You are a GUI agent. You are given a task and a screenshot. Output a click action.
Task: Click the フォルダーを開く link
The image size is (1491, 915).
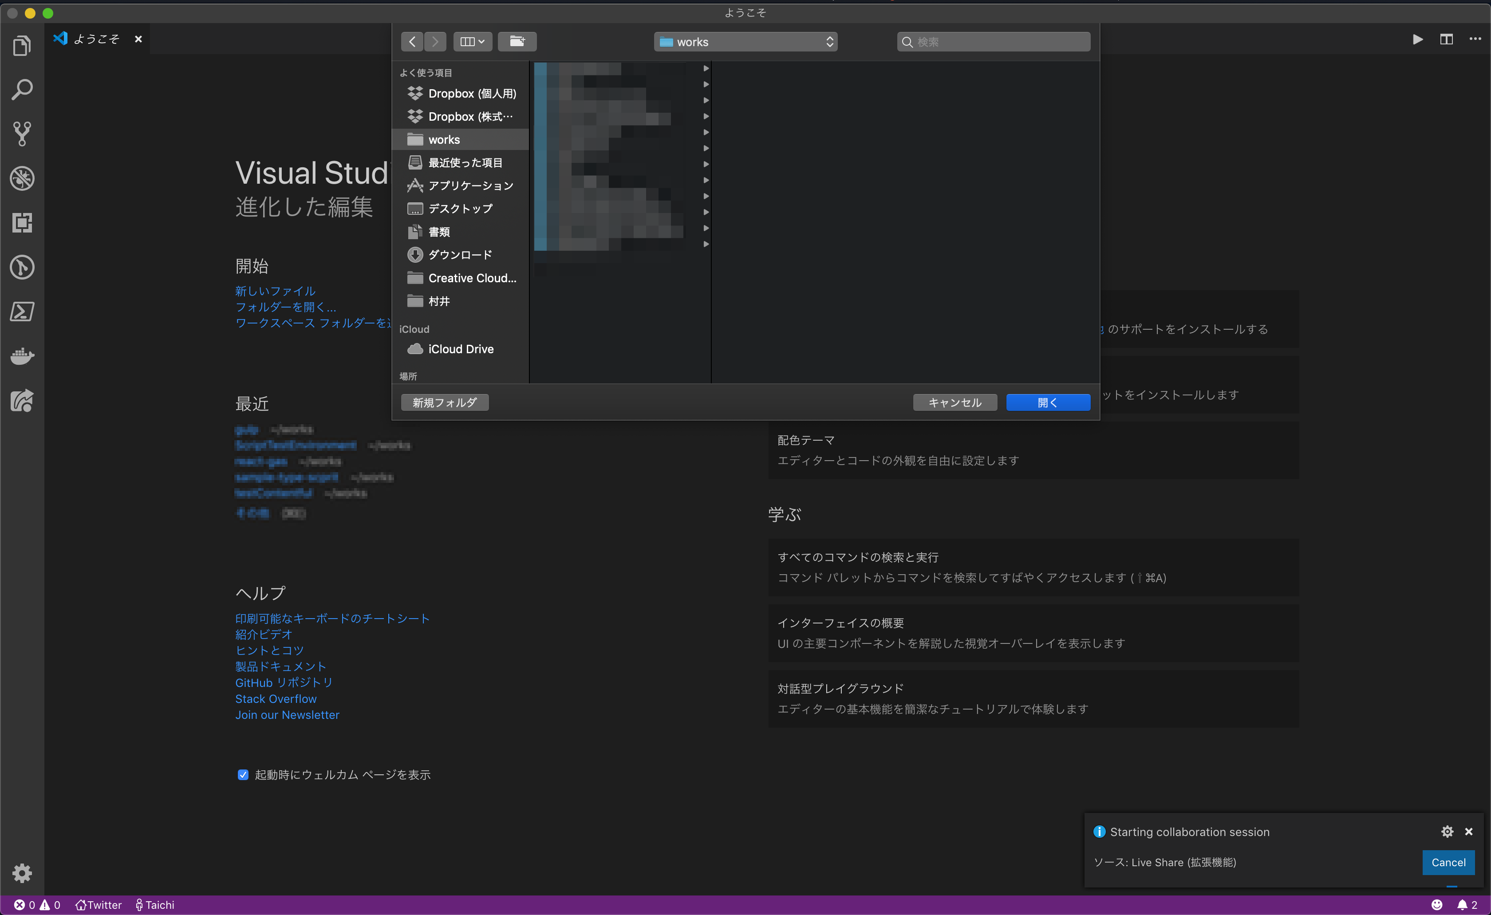(286, 307)
